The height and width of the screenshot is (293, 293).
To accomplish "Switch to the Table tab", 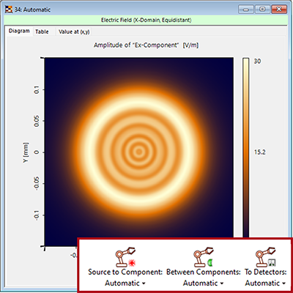I will [42, 31].
